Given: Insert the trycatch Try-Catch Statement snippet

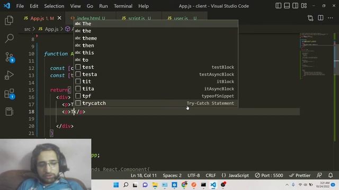Looking at the screenshot, I should pyautogui.click(x=156, y=103).
